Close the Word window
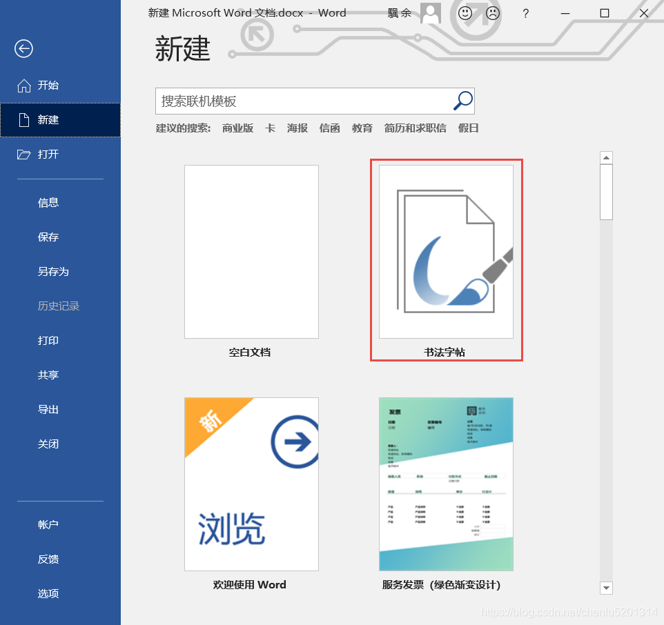This screenshot has height=625, width=664. [644, 14]
